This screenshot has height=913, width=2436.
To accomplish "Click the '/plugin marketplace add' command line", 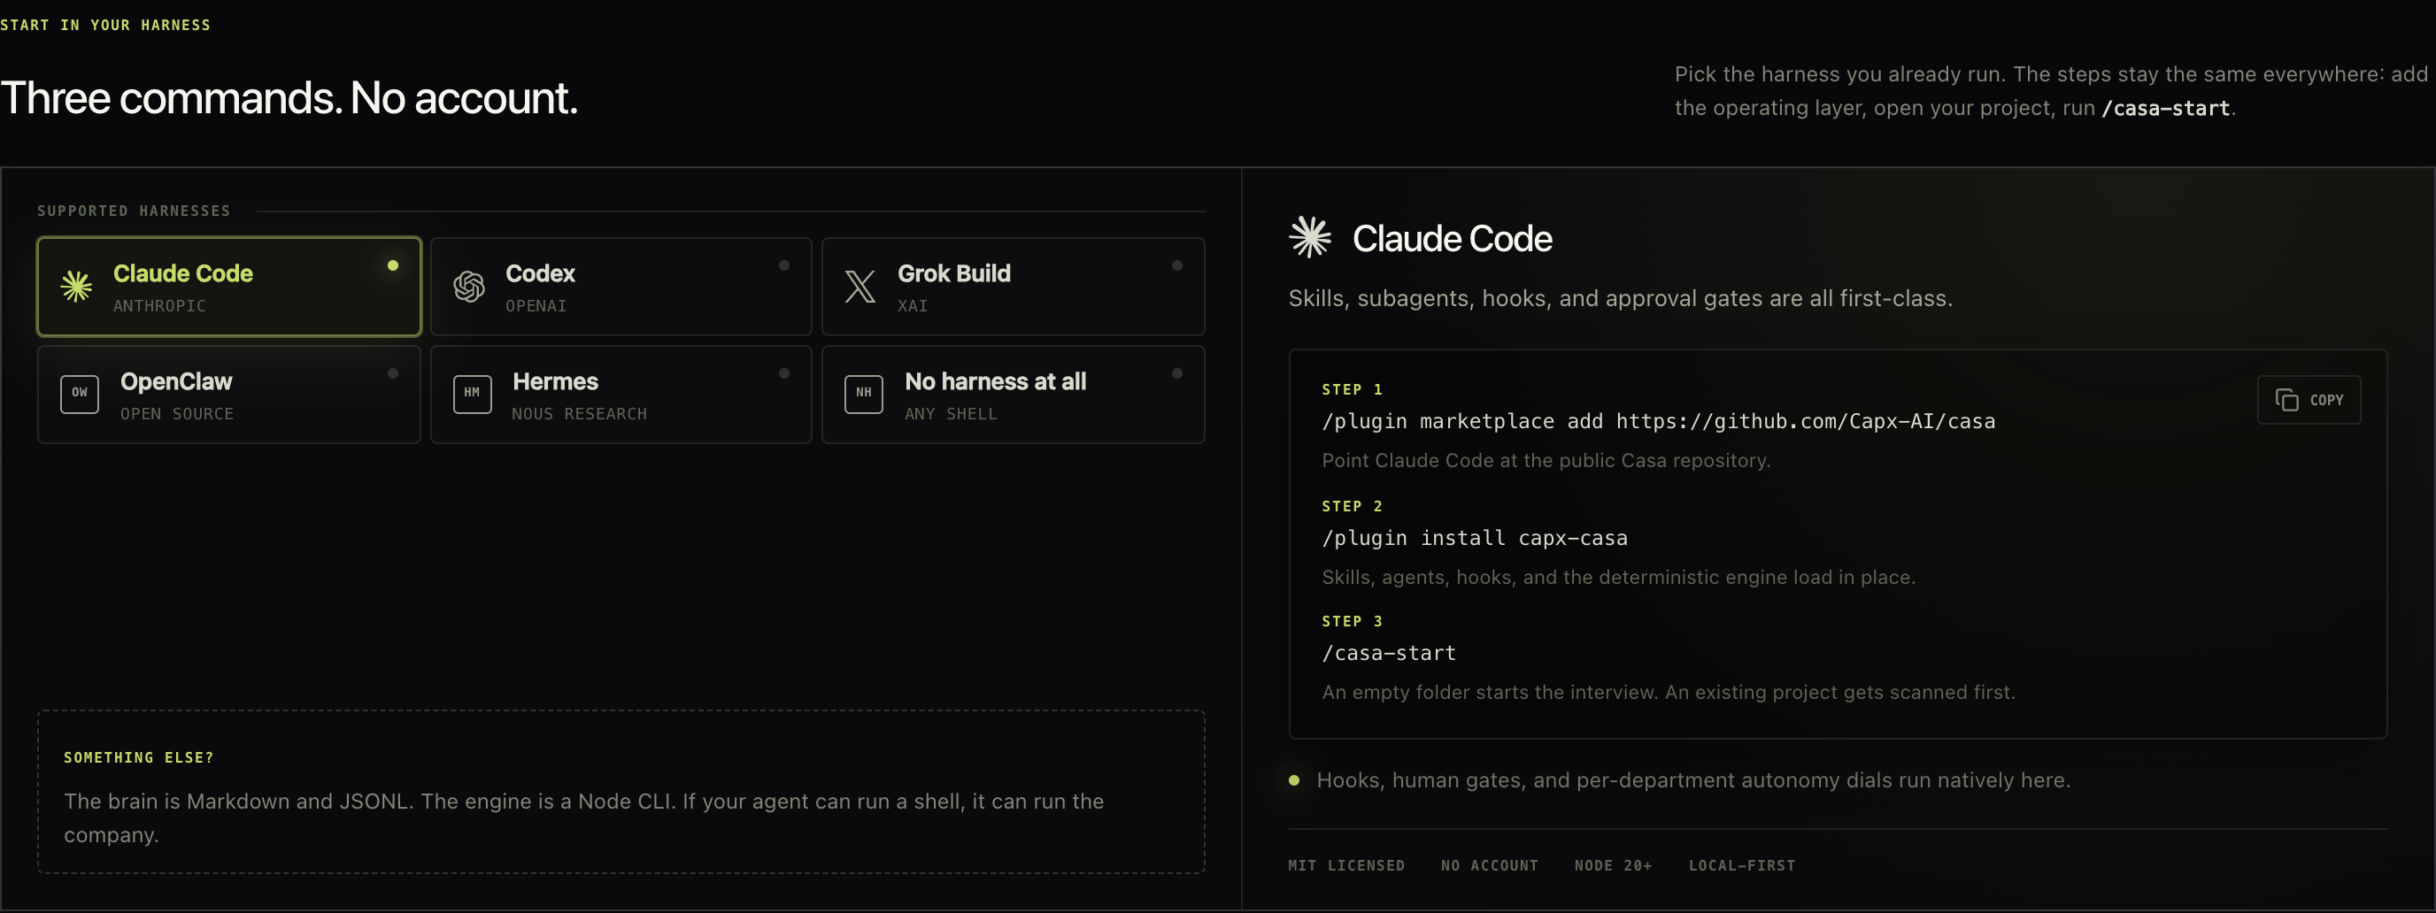I will click(1659, 421).
